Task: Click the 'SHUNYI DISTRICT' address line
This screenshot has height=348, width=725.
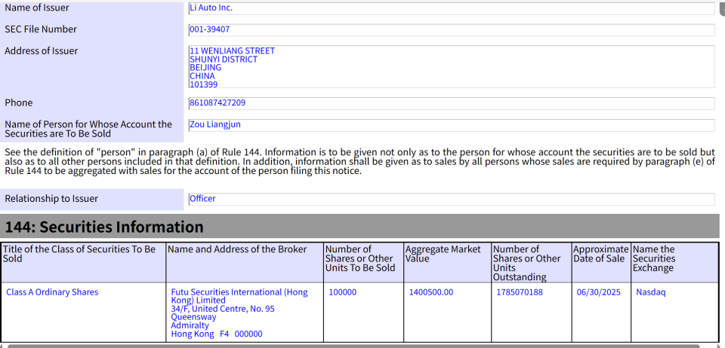Action: pyautogui.click(x=224, y=60)
